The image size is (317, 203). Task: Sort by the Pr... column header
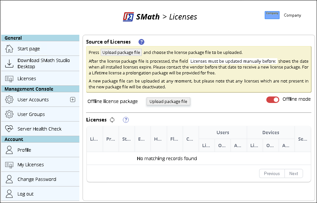pos(111,139)
